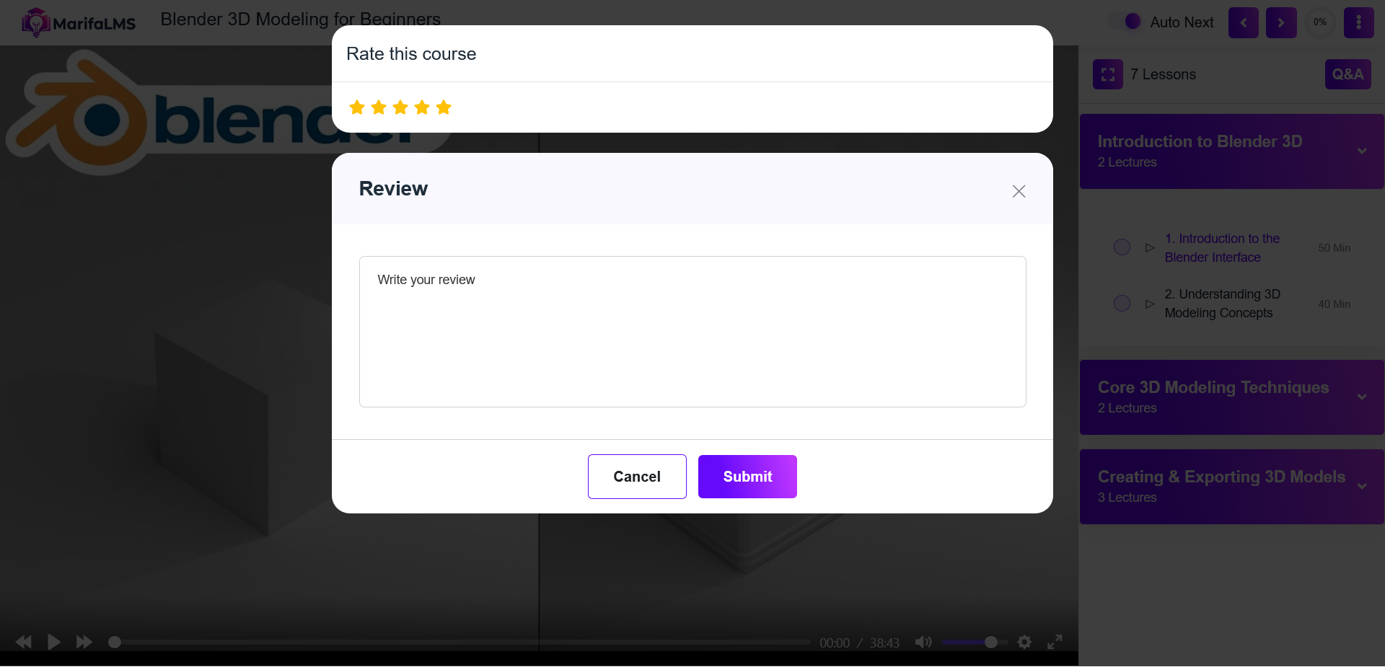Enter fullscreen using the expand arrows icon

(x=1055, y=642)
